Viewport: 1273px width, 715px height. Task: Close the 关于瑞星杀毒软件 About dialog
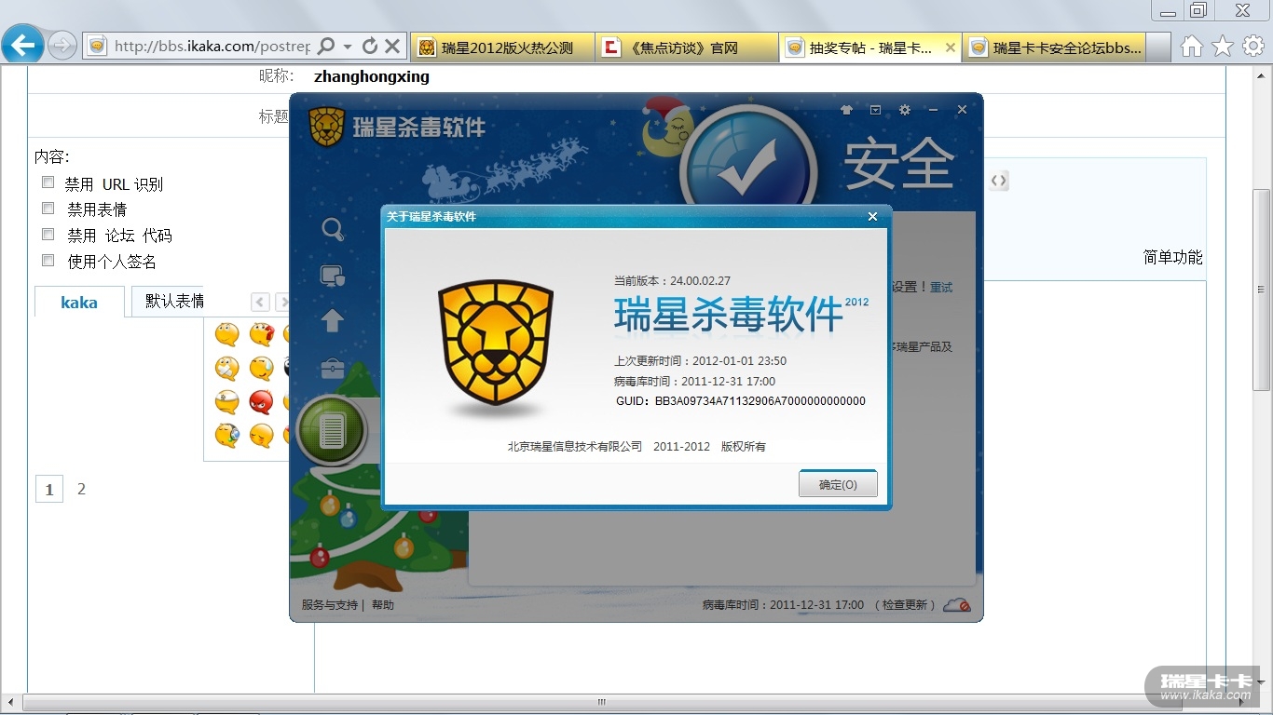pos(872,217)
